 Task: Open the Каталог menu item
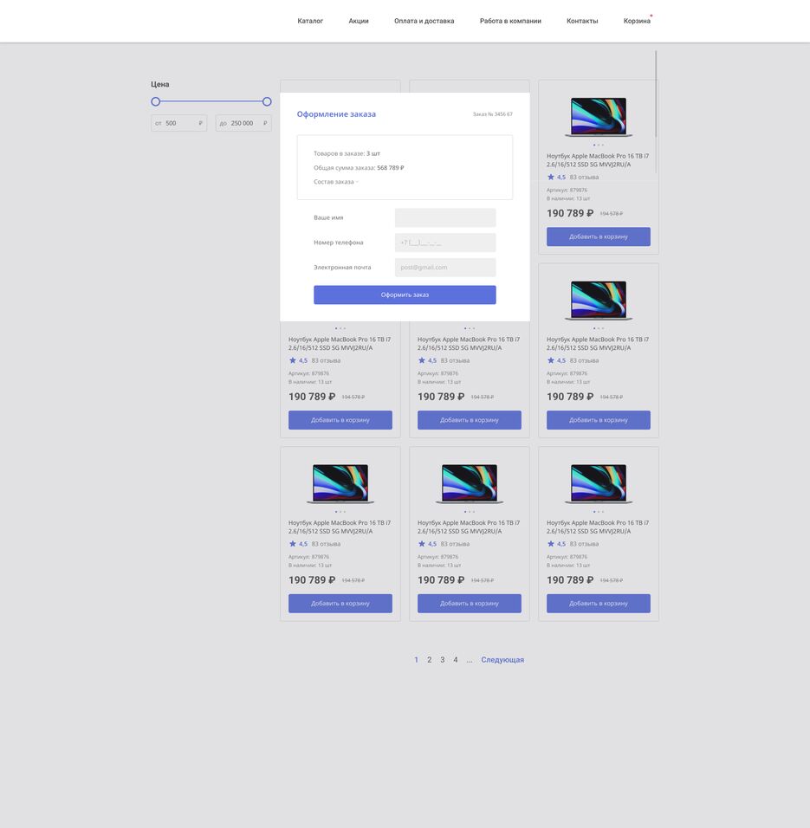point(310,21)
